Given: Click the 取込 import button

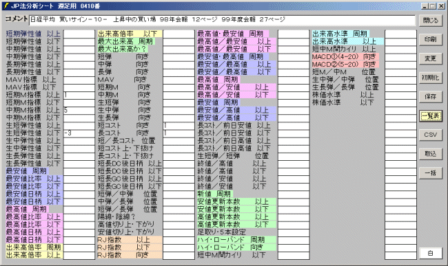Looking at the screenshot, I should click(x=431, y=154).
